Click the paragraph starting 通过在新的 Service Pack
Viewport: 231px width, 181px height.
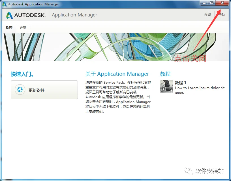click(118, 97)
